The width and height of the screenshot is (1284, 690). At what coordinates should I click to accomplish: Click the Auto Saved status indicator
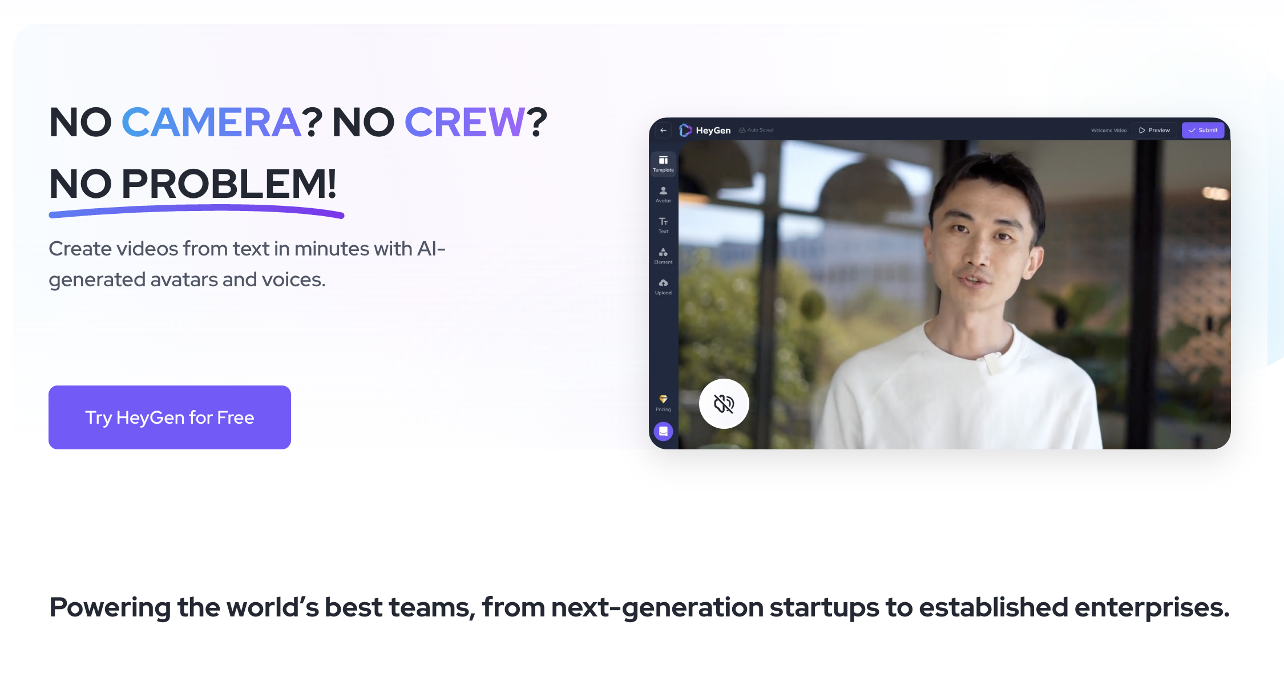coord(757,130)
